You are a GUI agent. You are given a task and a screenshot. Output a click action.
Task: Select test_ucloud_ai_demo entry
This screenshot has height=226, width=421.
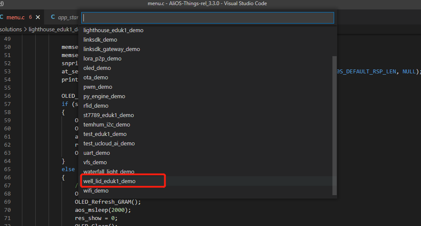coord(208,143)
